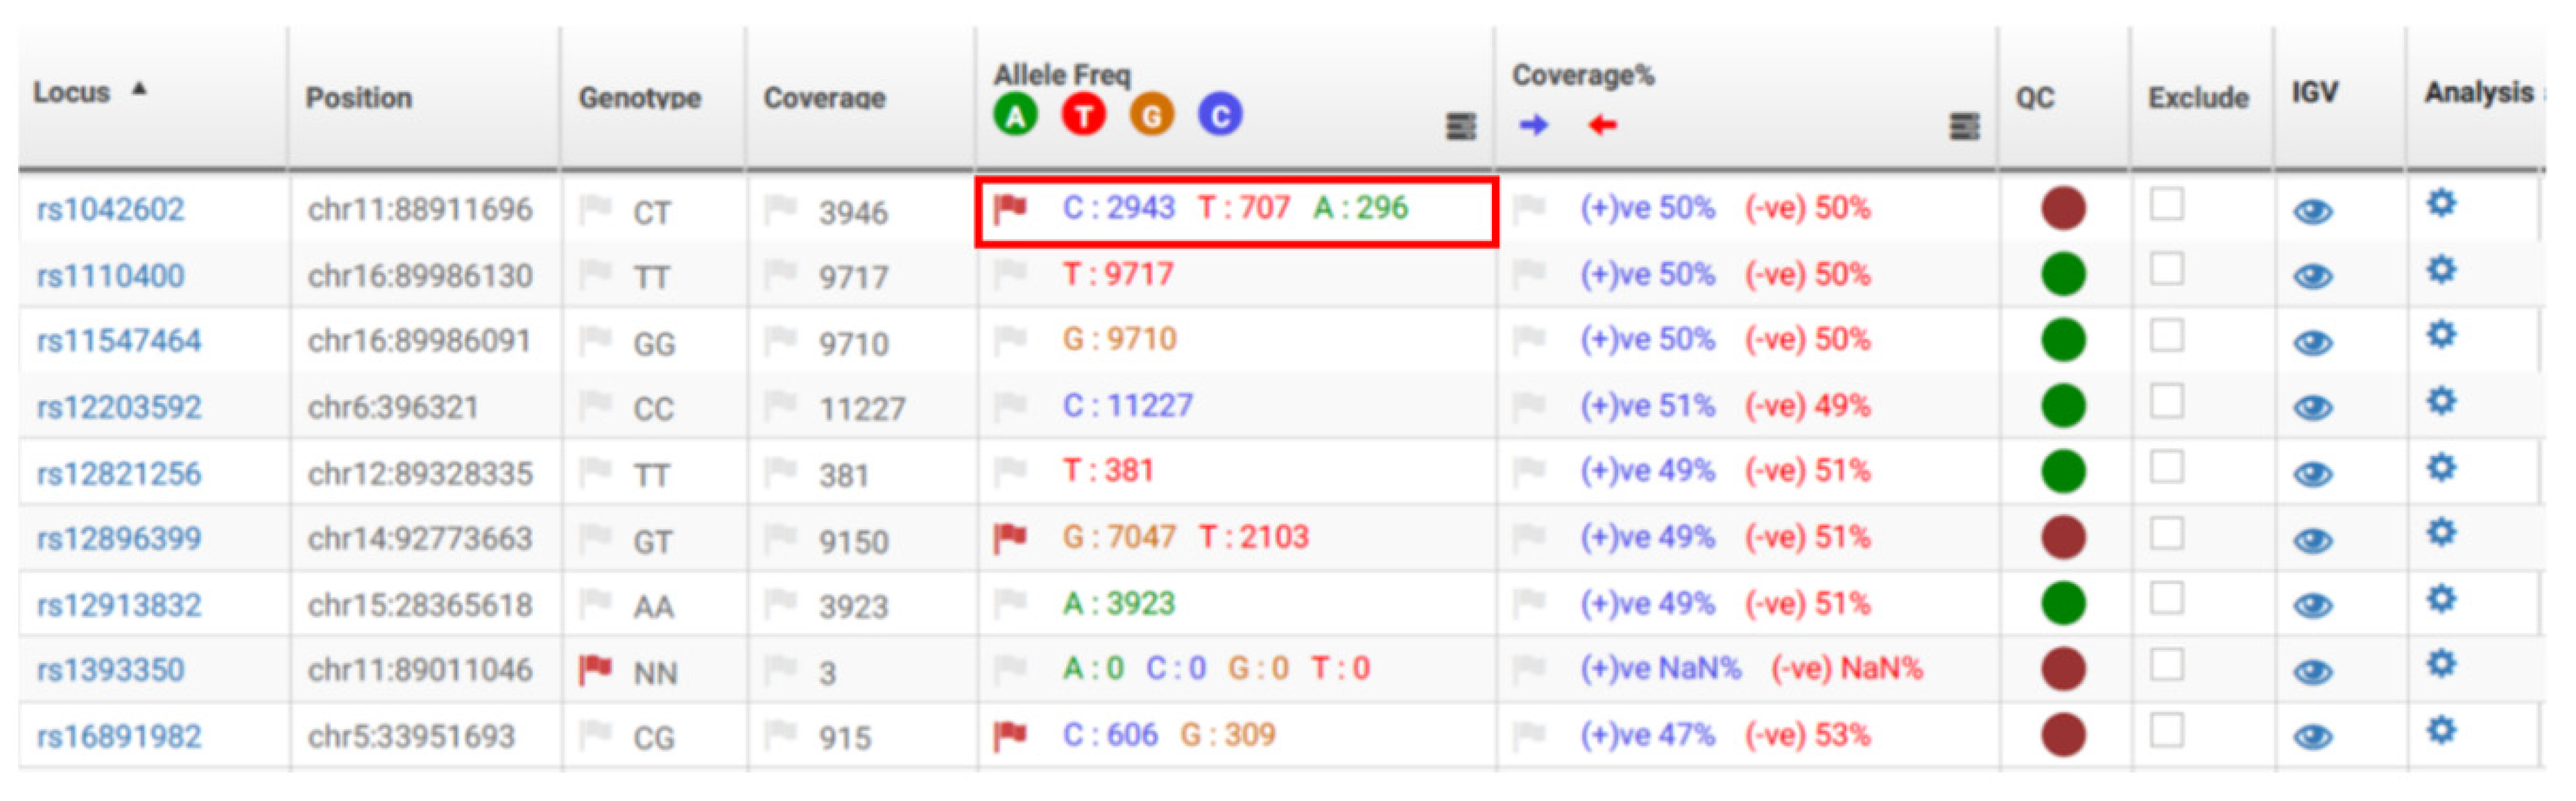Tick Exclude checkbox for rs1042602
The width and height of the screenshot is (2576, 801).
pos(2166,204)
